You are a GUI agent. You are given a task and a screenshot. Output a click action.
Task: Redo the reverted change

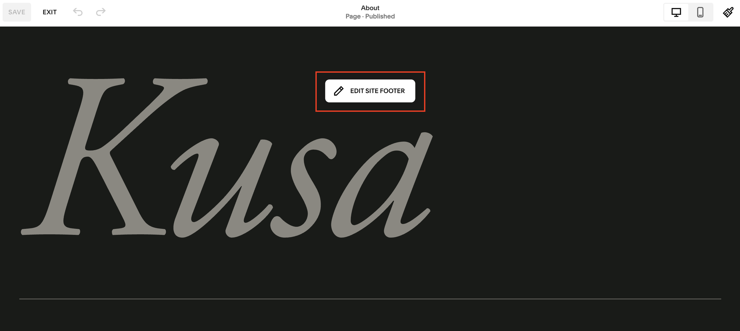point(101,12)
